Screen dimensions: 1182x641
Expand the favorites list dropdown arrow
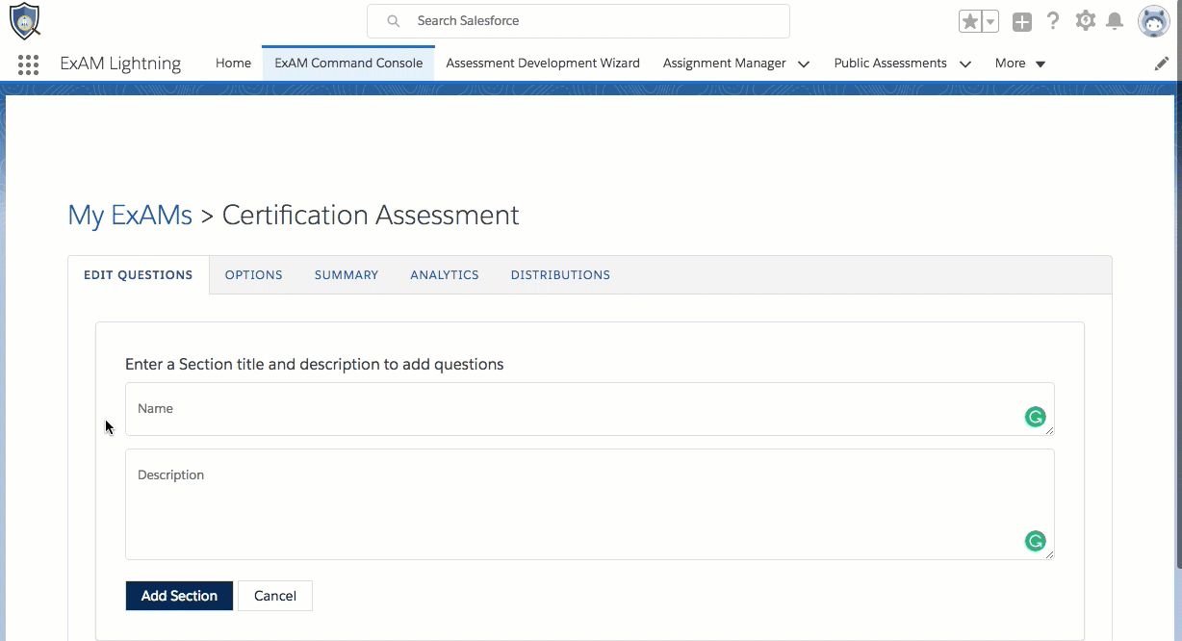pos(989,21)
